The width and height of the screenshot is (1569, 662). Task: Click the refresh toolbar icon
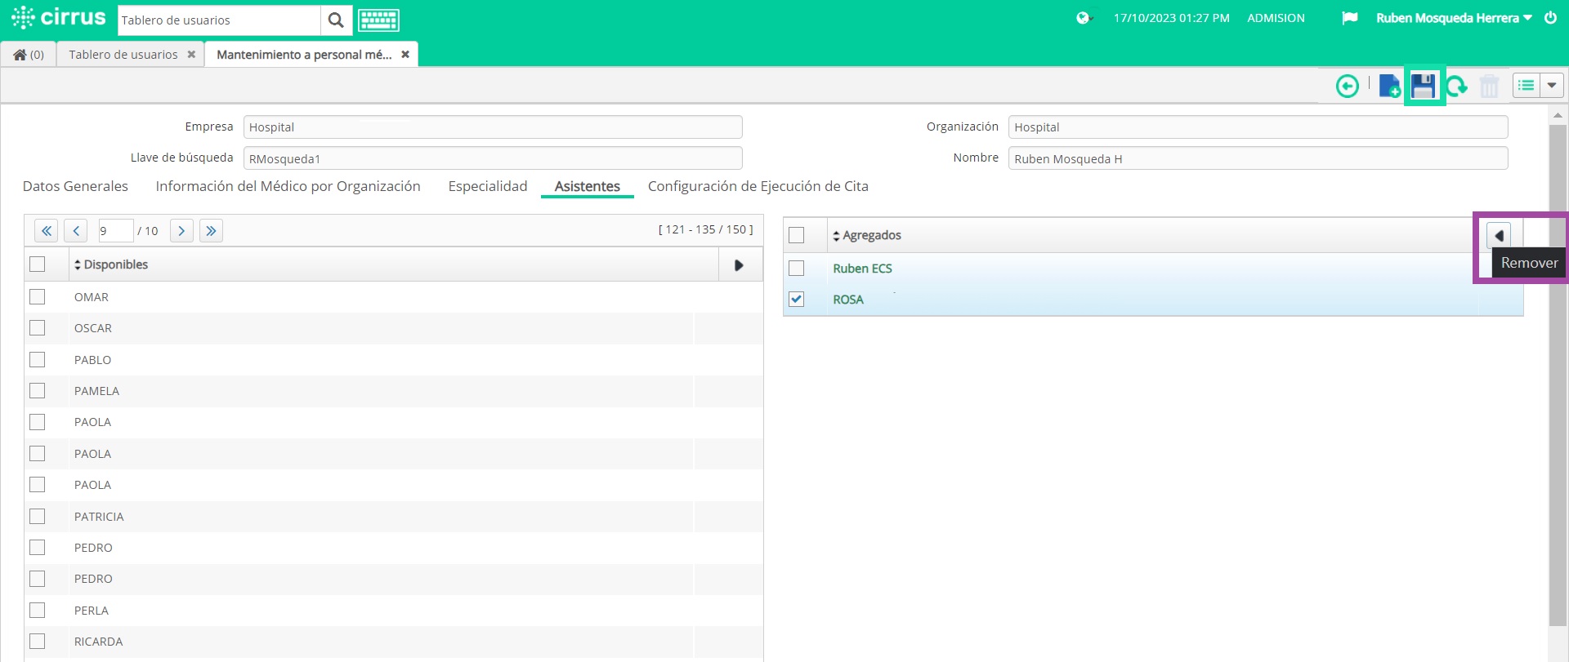point(1457,86)
